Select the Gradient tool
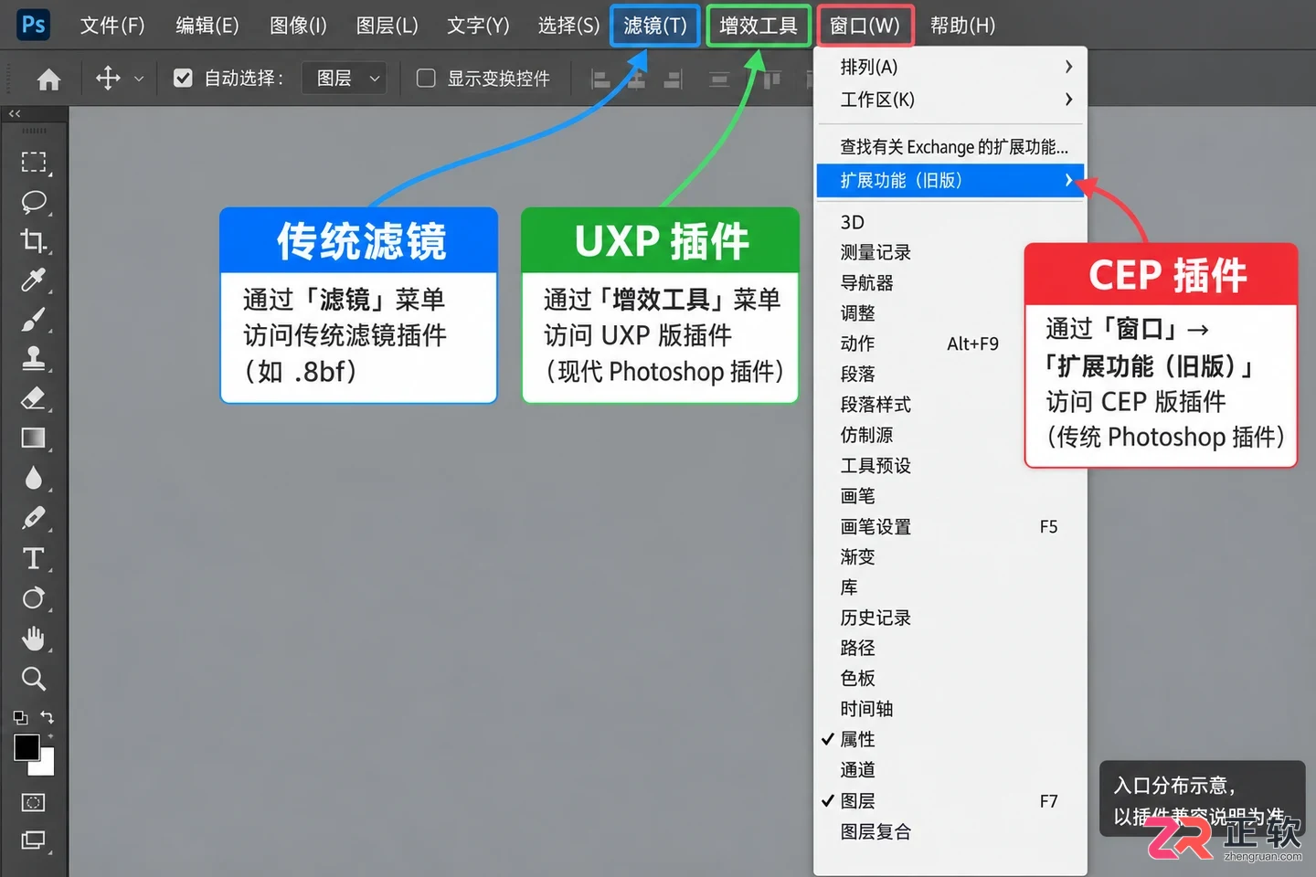 pos(34,438)
